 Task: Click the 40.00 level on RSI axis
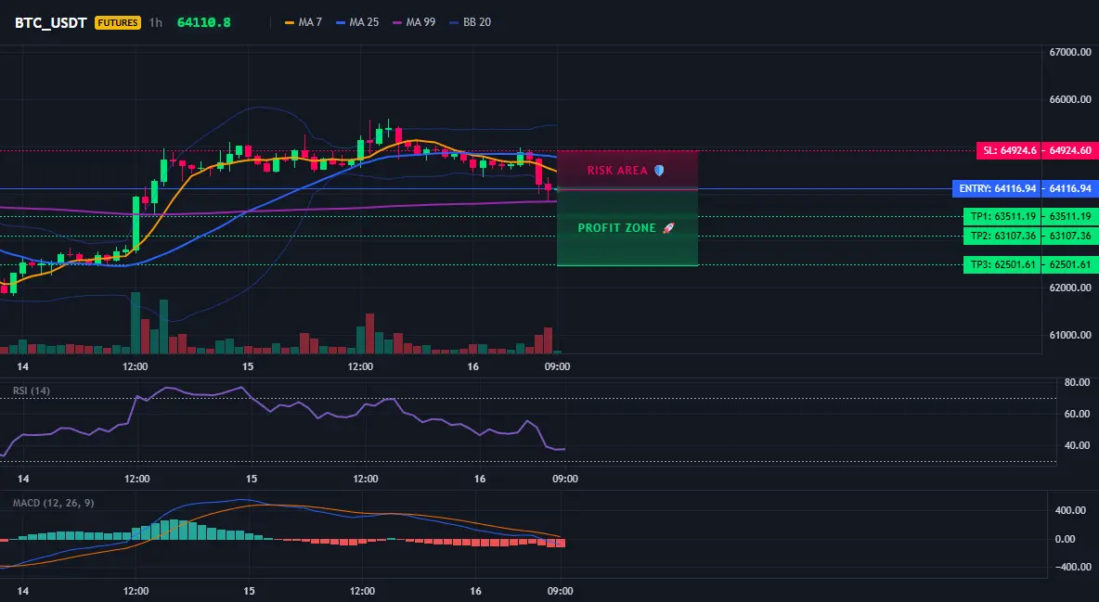click(1077, 446)
